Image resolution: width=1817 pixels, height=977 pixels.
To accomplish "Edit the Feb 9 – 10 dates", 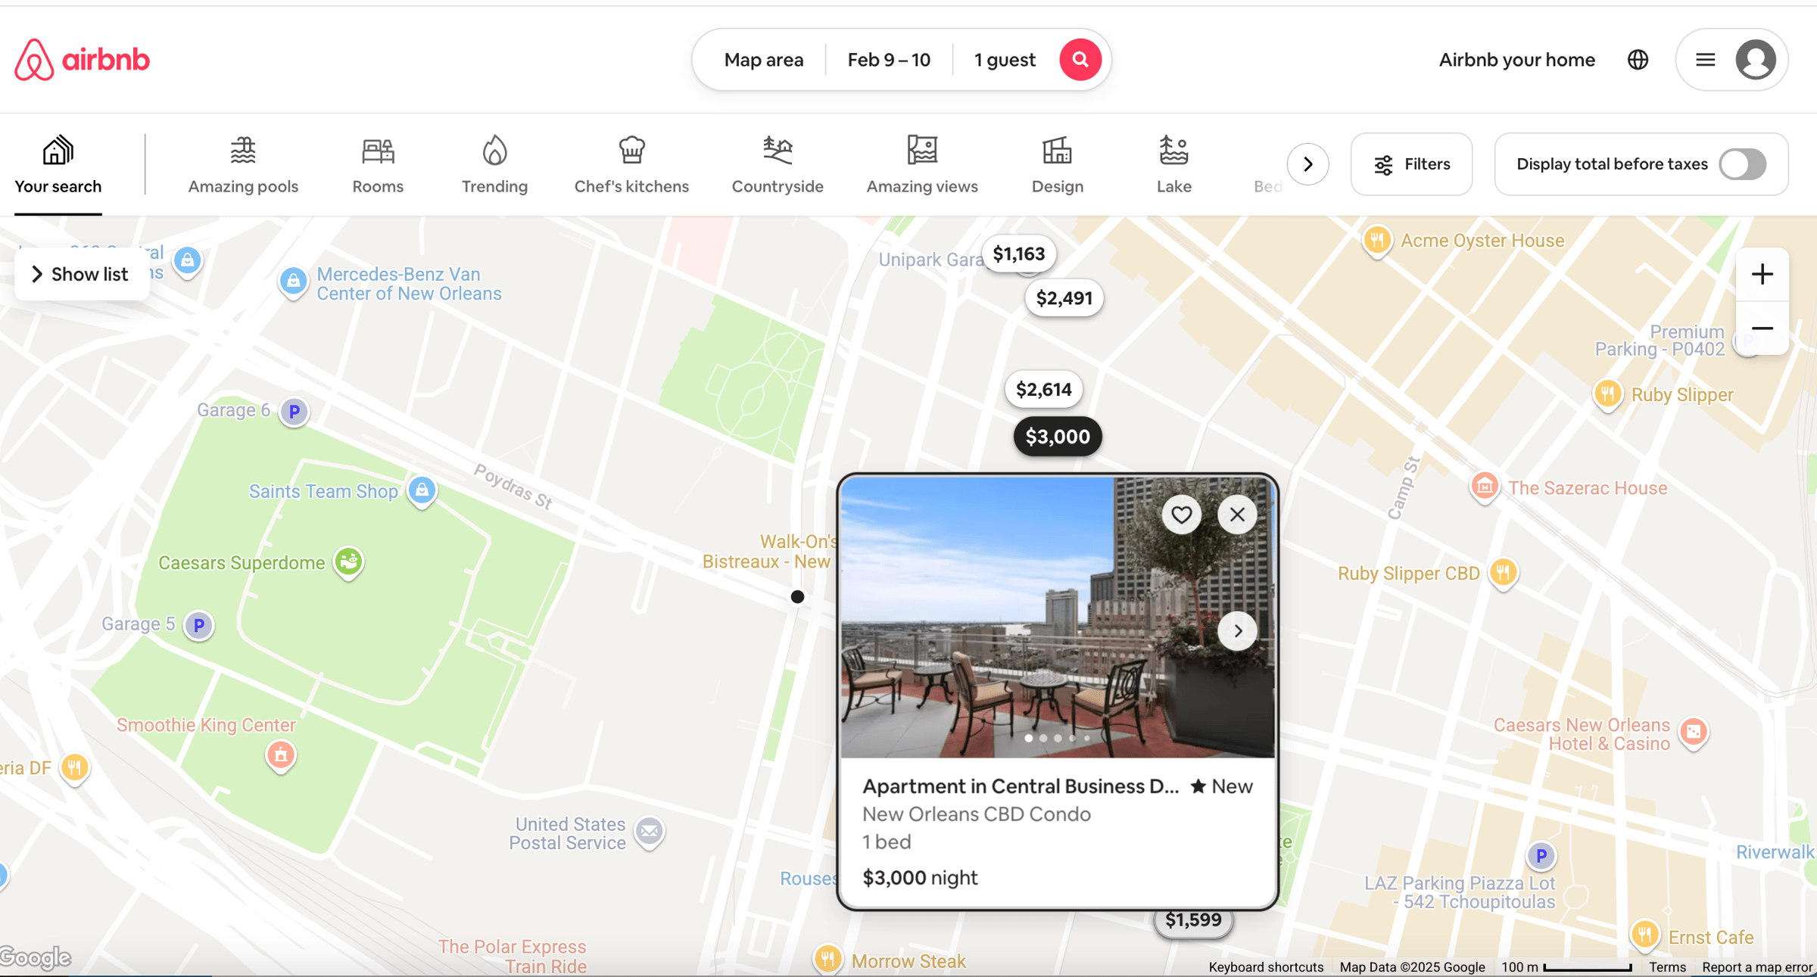I will 888,60.
